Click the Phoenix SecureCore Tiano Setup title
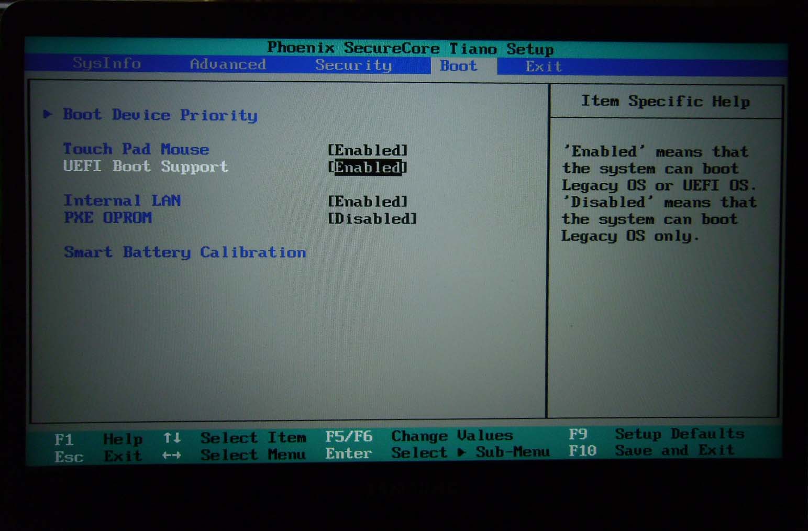 pos(411,49)
